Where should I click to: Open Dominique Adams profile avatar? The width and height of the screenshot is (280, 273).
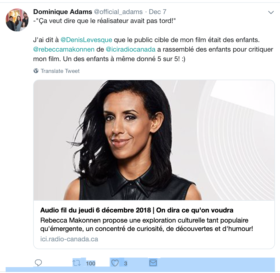click(x=17, y=20)
